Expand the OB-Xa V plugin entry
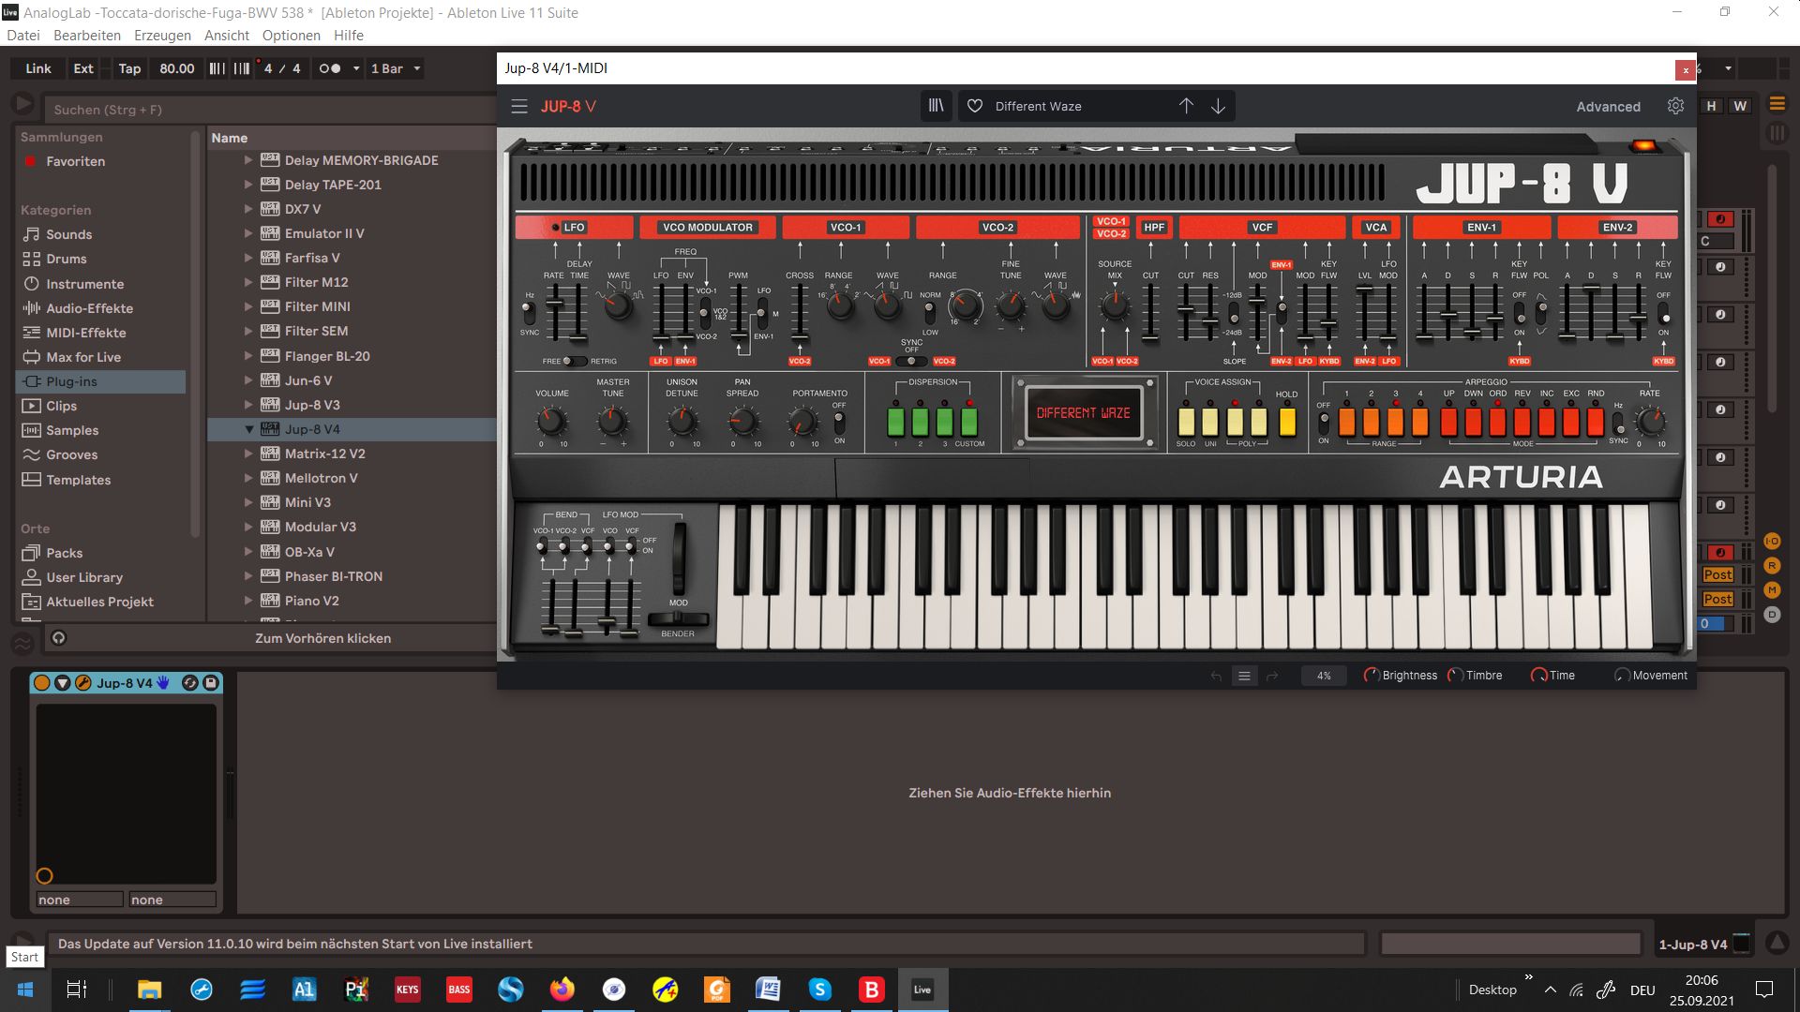 pyautogui.click(x=248, y=552)
